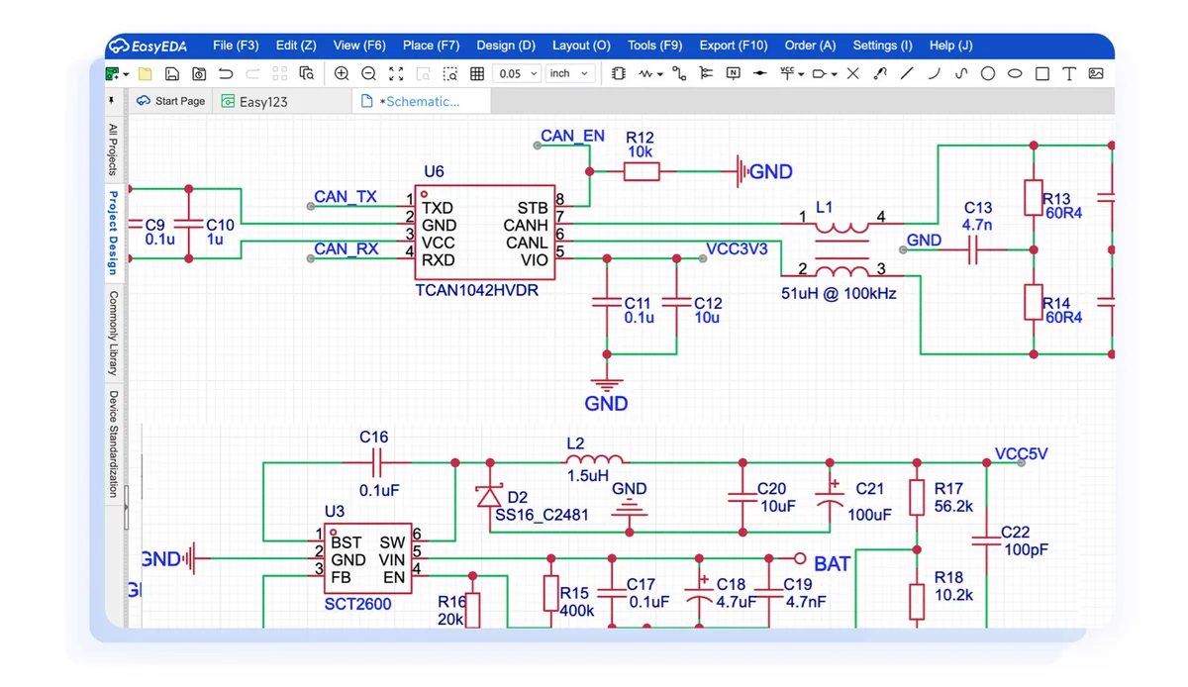Open the new project dropdown arrow
Image resolution: width=1188 pixels, height=687 pixels.
coord(126,74)
